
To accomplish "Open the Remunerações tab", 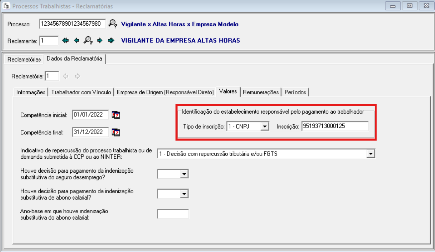I will (261, 92).
